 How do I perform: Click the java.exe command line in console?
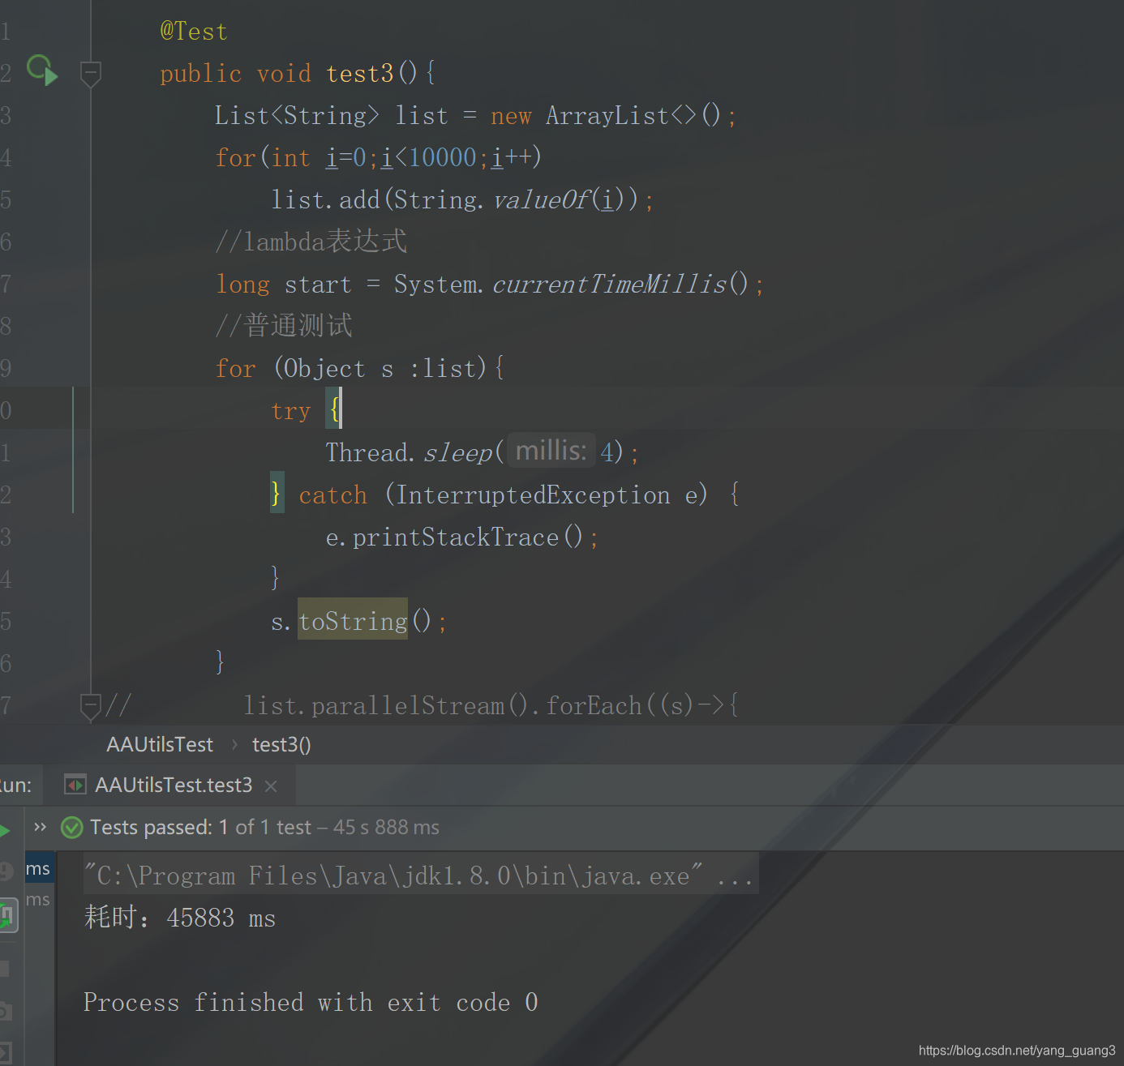[x=419, y=875]
